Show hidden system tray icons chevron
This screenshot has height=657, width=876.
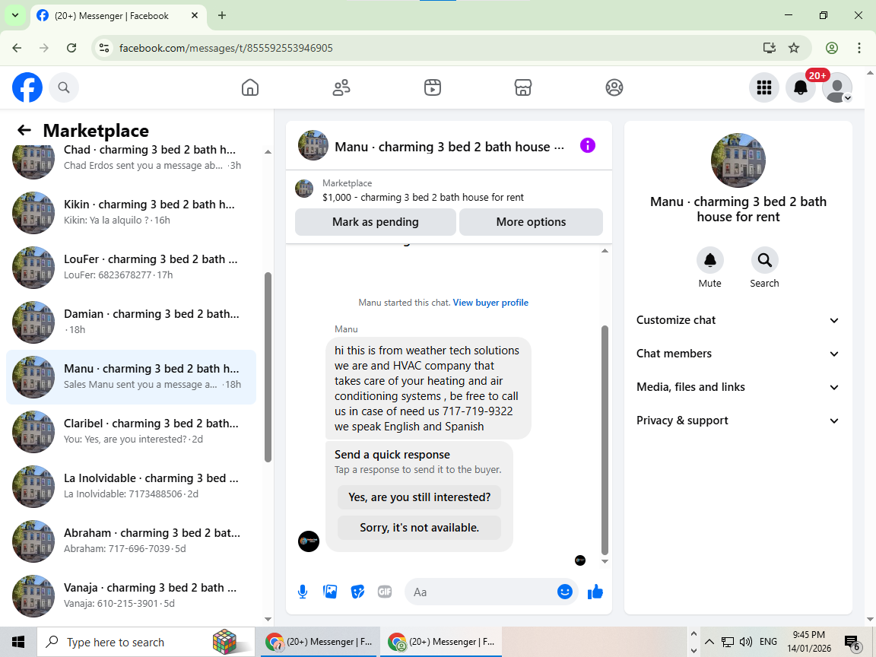point(709,641)
